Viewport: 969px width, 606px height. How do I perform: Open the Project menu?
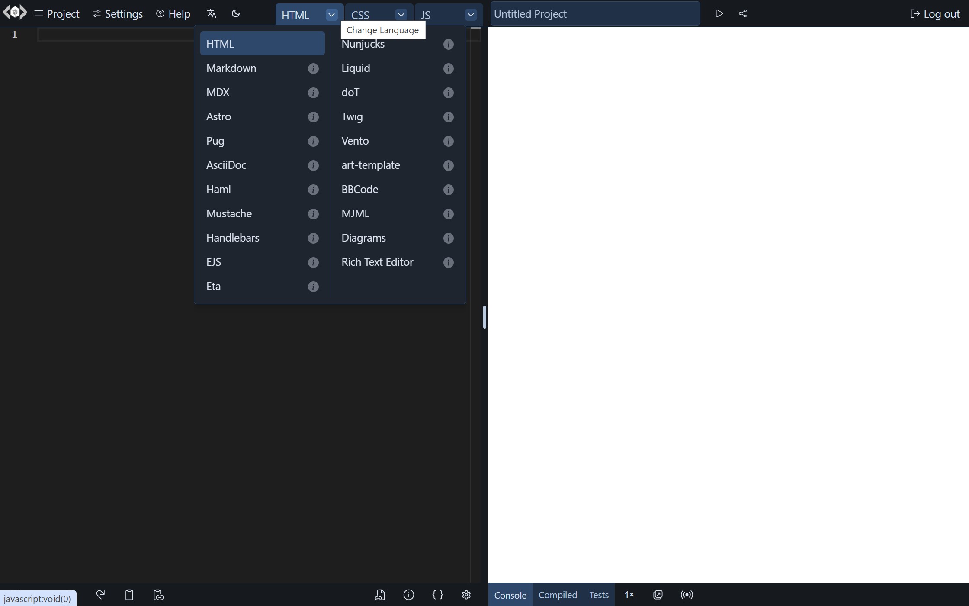(x=57, y=14)
